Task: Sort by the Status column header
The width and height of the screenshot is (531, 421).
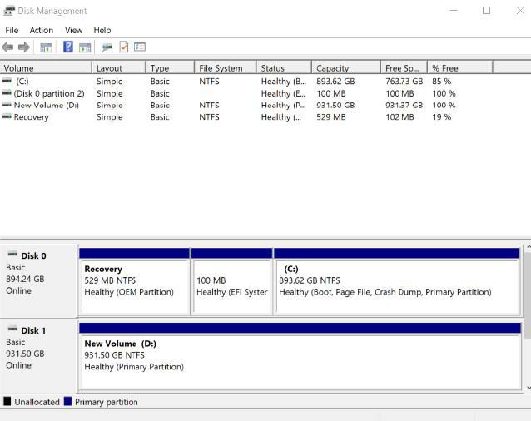Action: coord(284,68)
